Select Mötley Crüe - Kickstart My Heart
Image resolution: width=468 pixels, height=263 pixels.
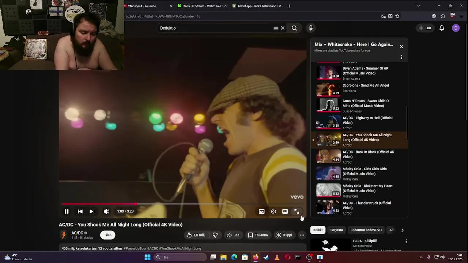pyautogui.click(x=359, y=191)
